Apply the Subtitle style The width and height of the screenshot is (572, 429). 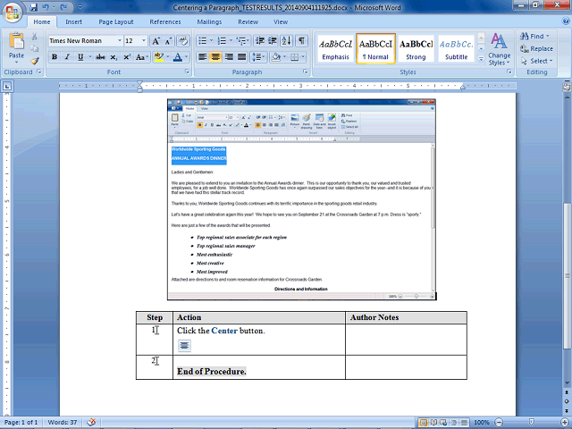(456, 49)
